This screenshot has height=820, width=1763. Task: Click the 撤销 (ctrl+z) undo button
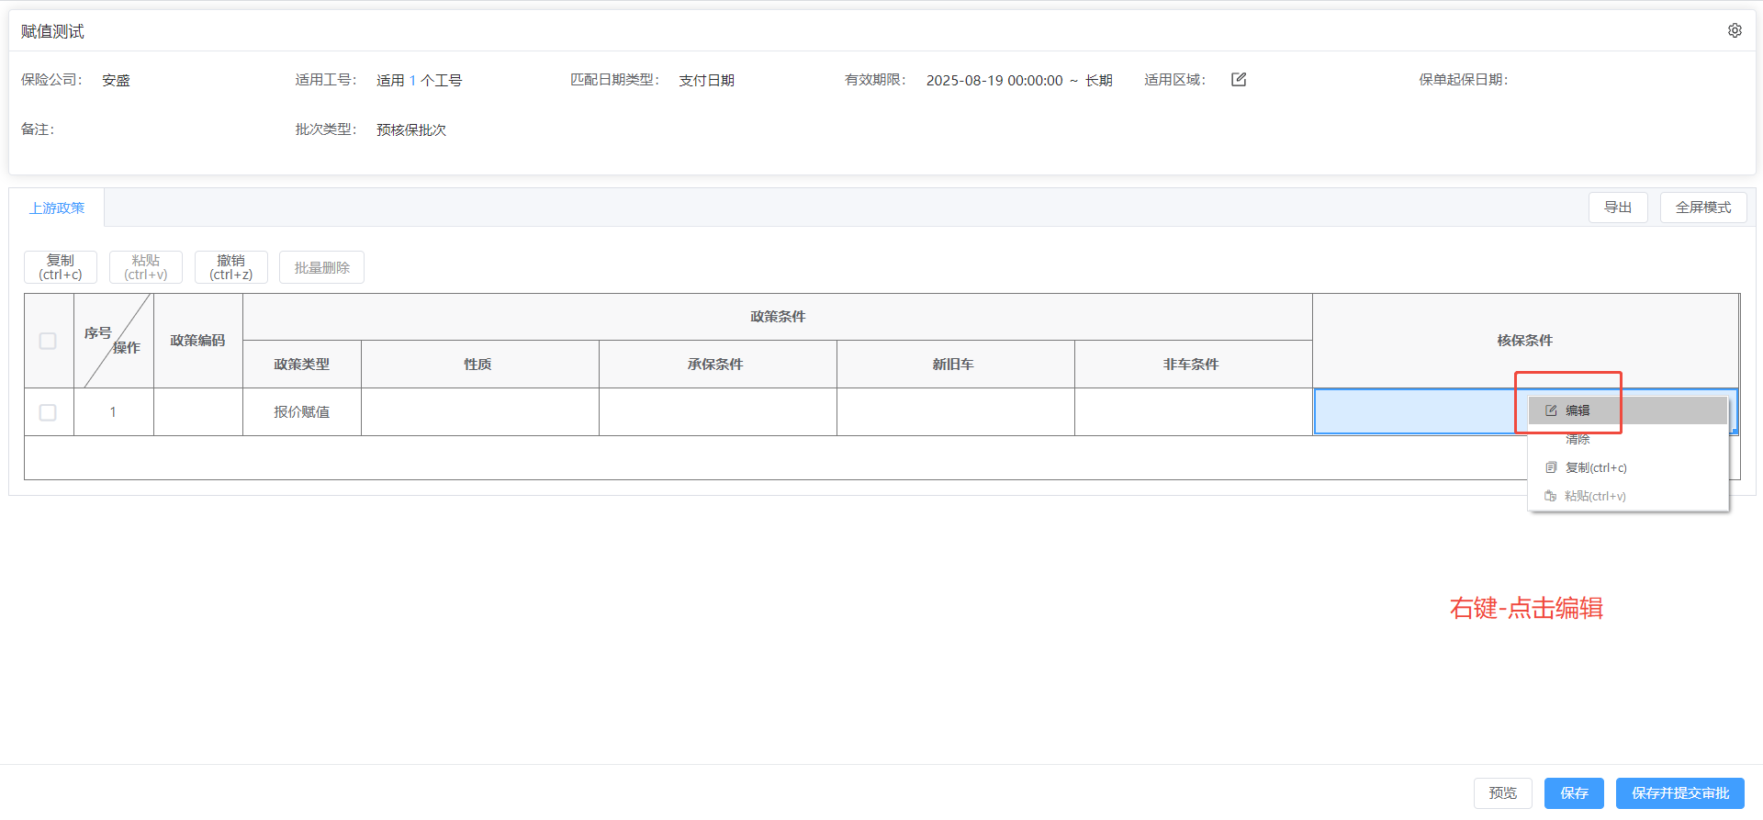pos(231,267)
